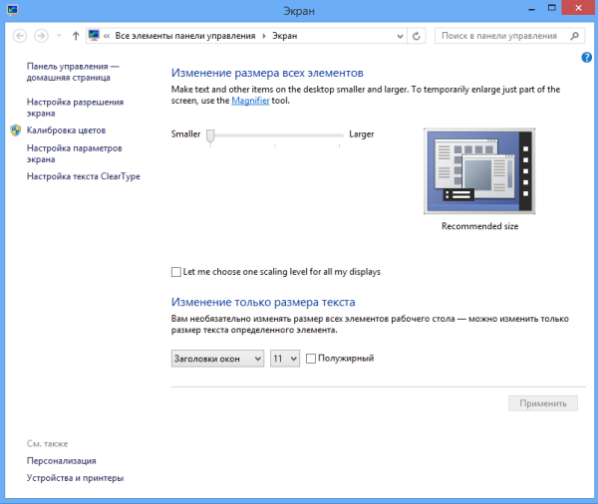Click the Back navigation arrow
The height and width of the screenshot is (504, 598).
click(x=20, y=36)
